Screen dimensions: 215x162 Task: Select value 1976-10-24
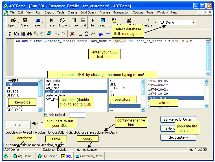coord(176,89)
